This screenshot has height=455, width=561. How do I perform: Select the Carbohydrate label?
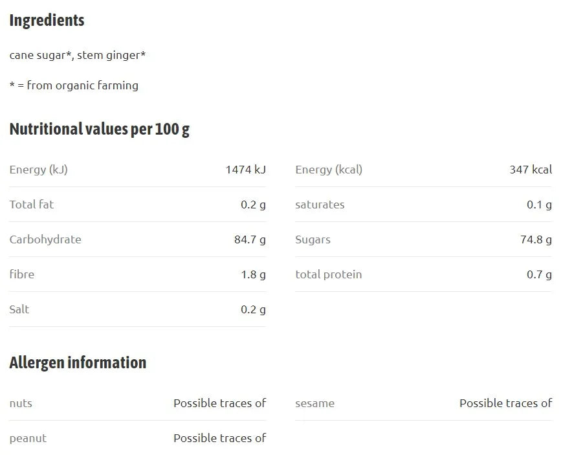point(45,239)
